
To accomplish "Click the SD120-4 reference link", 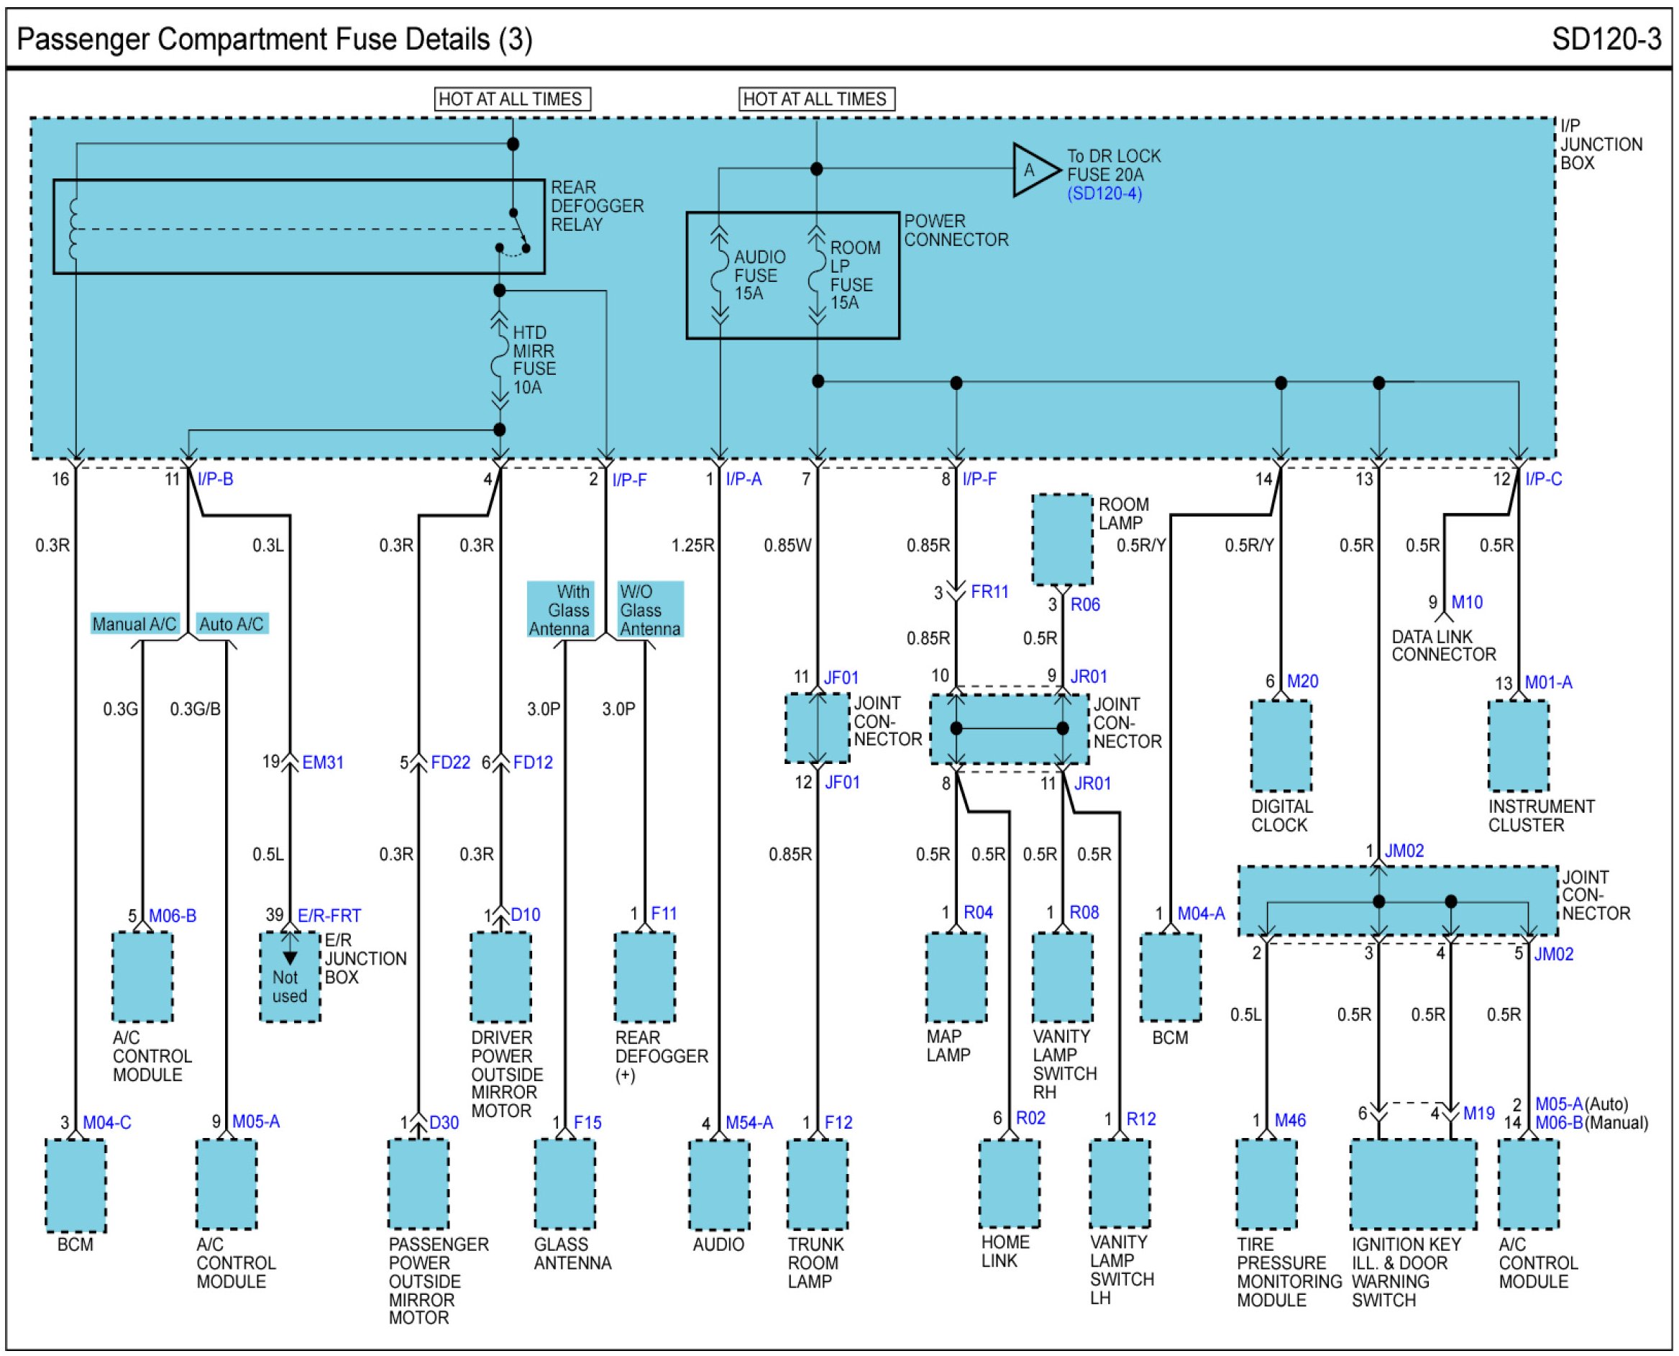I will tap(1103, 194).
